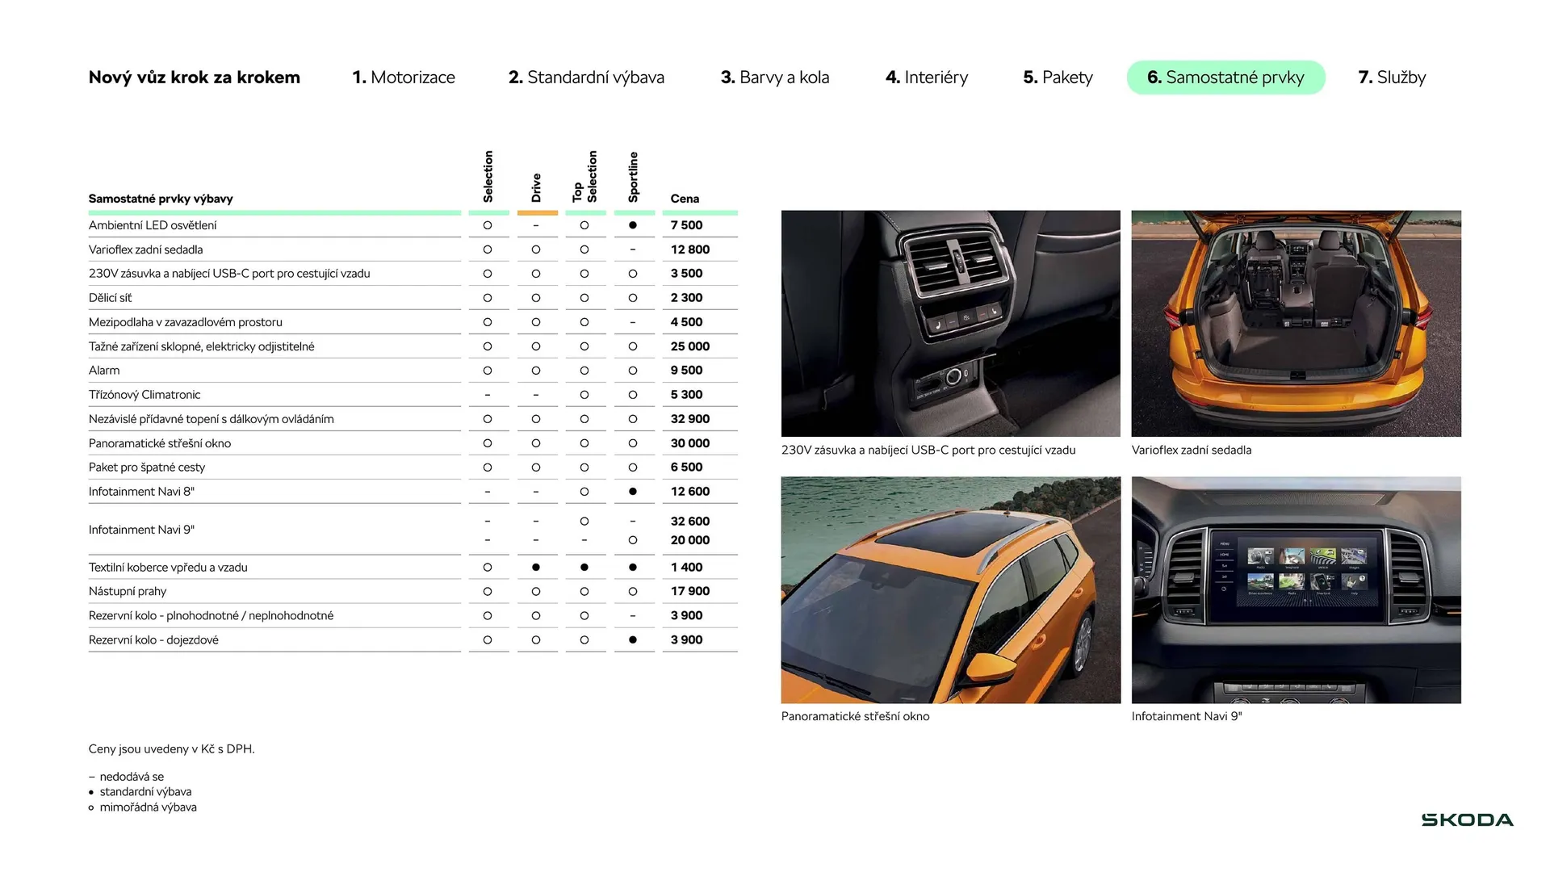Image resolution: width=1550 pixels, height=872 pixels.
Task: Open the 1. Motorizace tab
Action: click(x=404, y=78)
